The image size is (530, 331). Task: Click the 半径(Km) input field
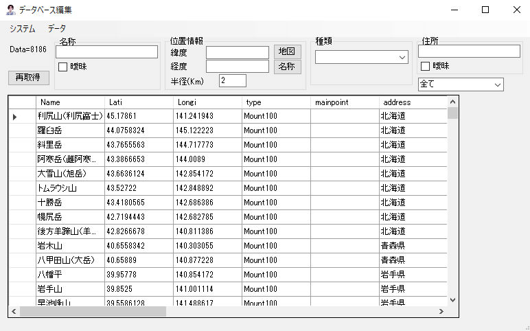coord(232,81)
